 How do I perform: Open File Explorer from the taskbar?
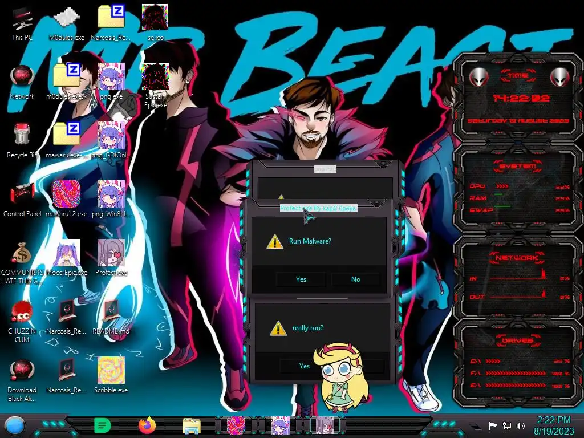[192, 425]
